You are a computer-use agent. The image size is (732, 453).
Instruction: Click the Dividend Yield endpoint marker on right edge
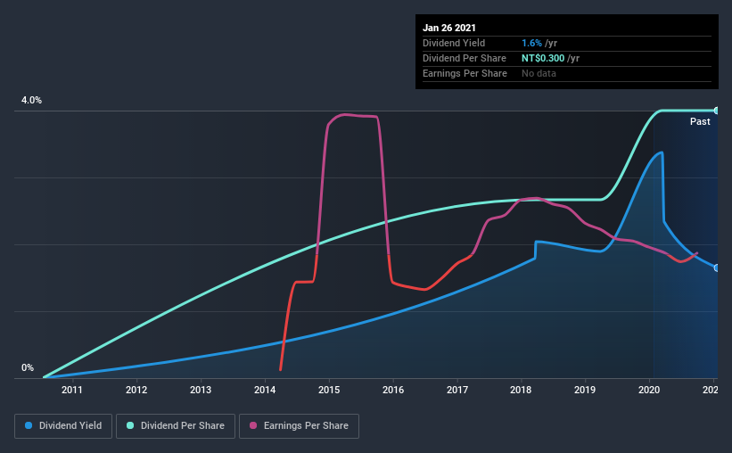click(716, 268)
